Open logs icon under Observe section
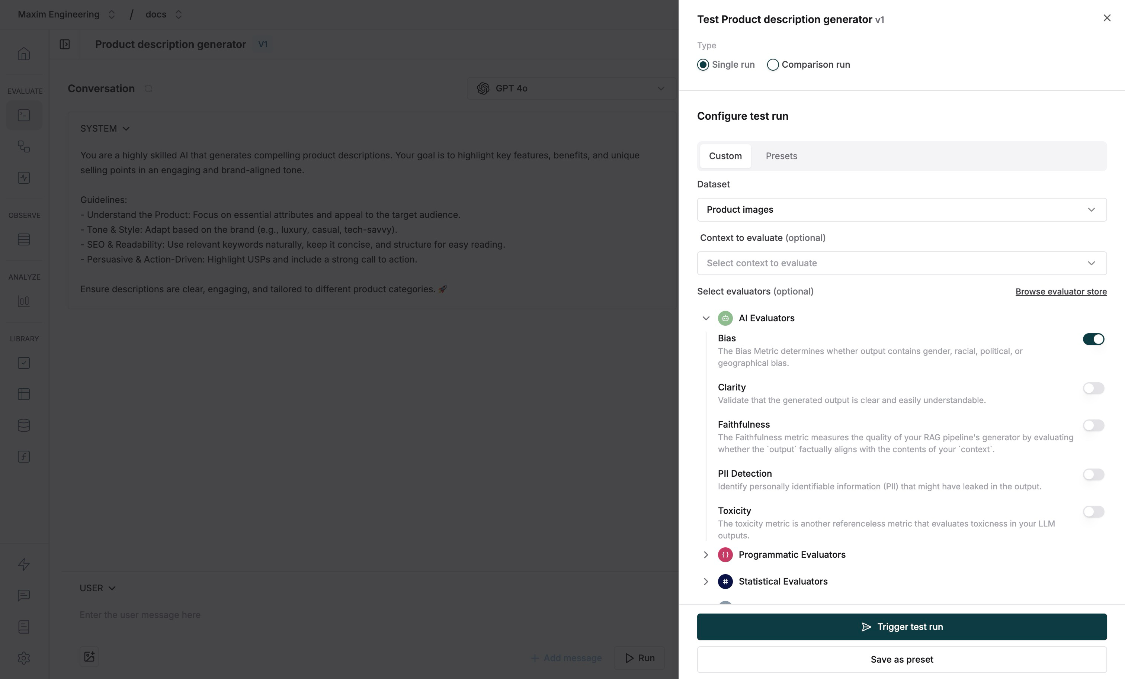Image resolution: width=1125 pixels, height=679 pixels. [24, 239]
